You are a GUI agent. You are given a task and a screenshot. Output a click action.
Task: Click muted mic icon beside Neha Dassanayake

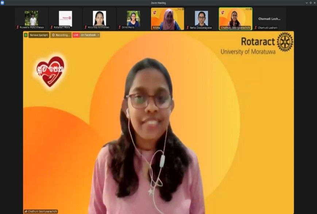pyautogui.click(x=188, y=27)
